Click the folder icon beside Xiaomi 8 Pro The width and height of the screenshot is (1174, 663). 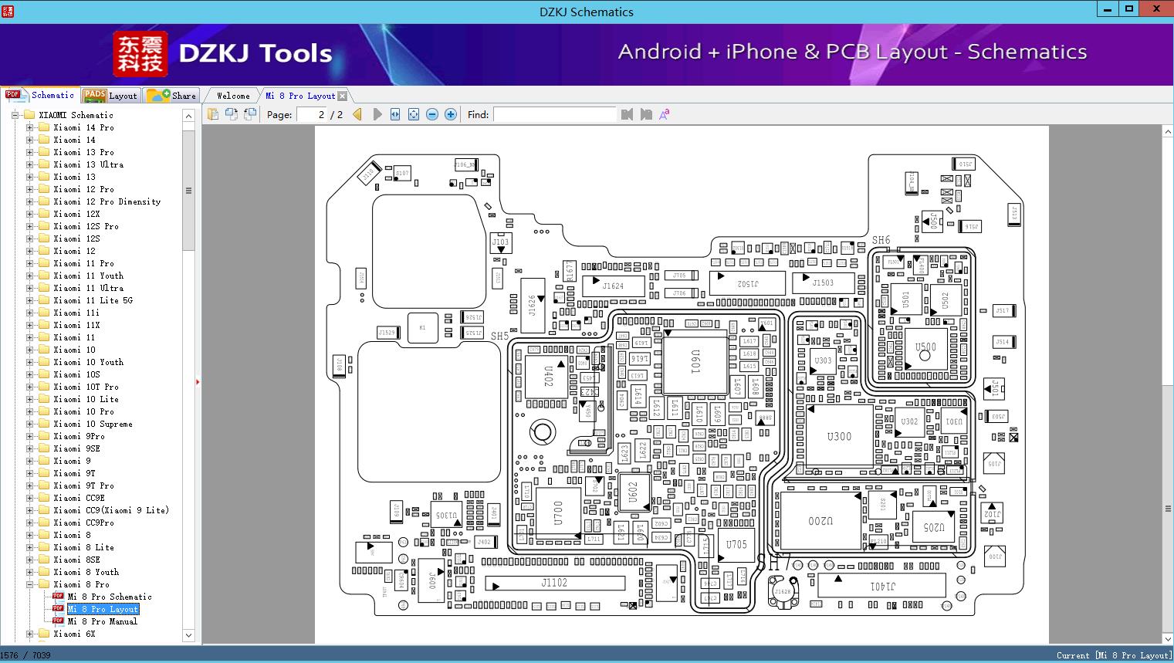coord(44,584)
